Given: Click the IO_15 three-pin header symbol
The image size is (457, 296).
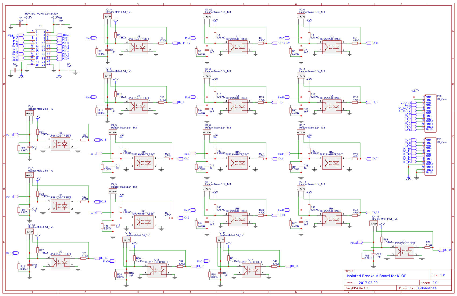Looking at the screenshot, I should tap(374, 223).
